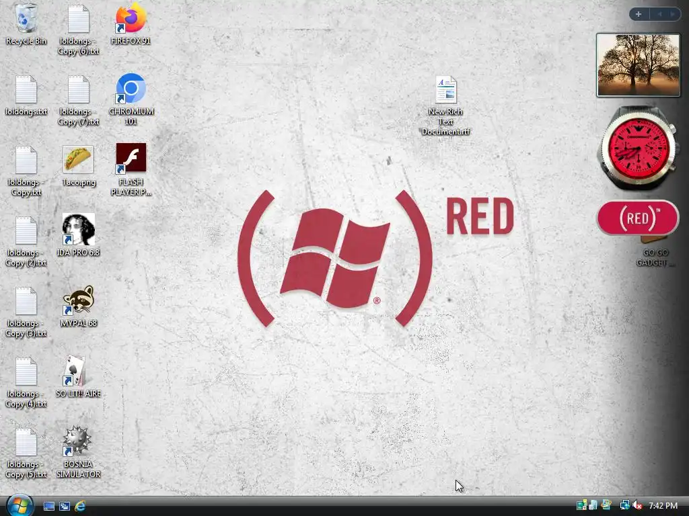Click Switch Between Windows quick launch icon
This screenshot has width=689, height=516.
(64, 506)
